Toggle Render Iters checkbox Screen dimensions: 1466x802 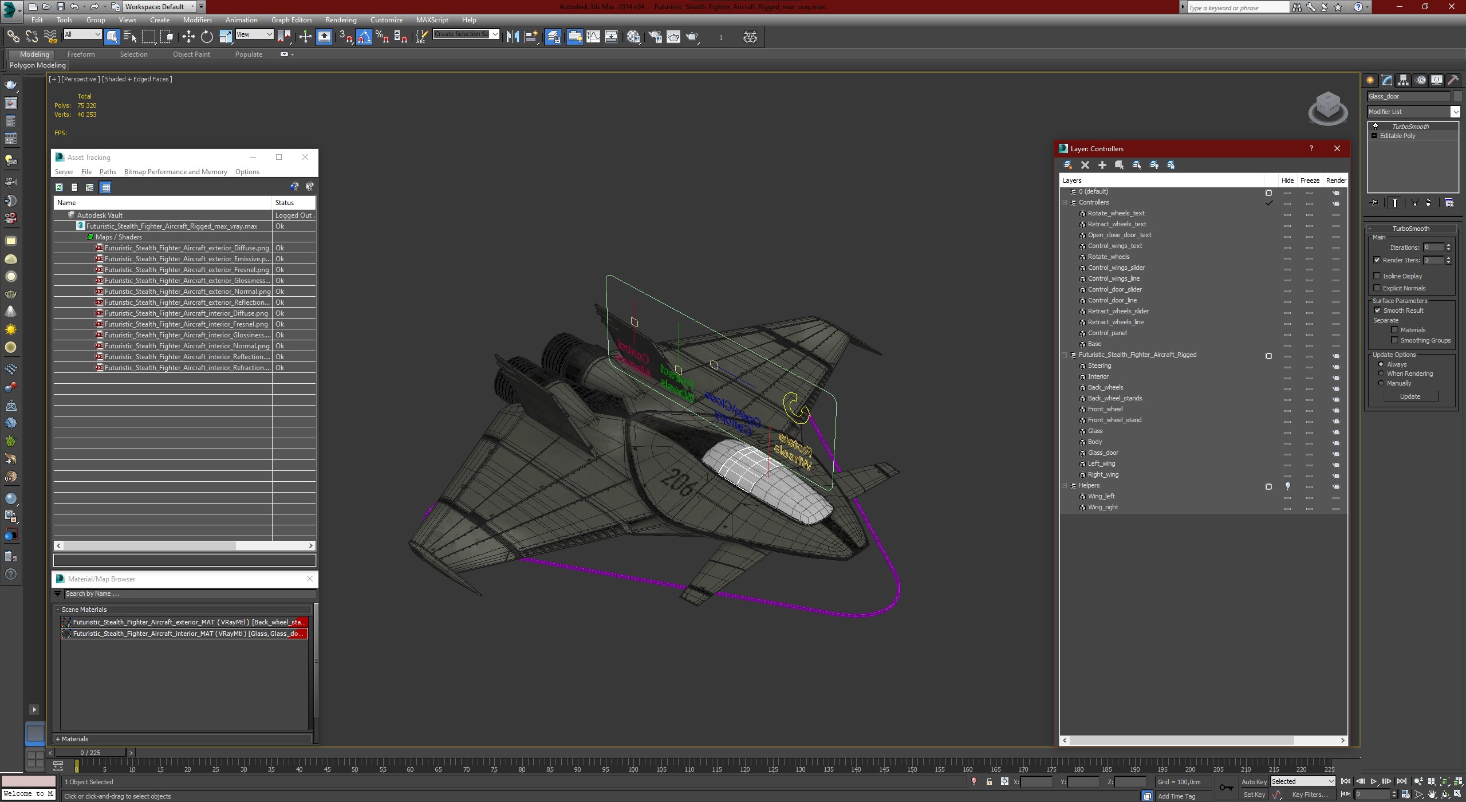1377,260
